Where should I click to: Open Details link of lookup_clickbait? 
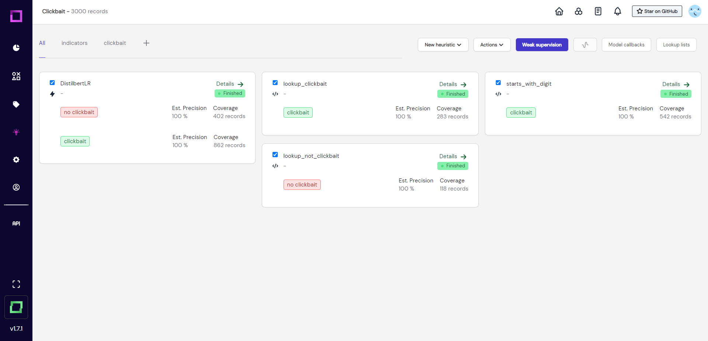tap(453, 84)
